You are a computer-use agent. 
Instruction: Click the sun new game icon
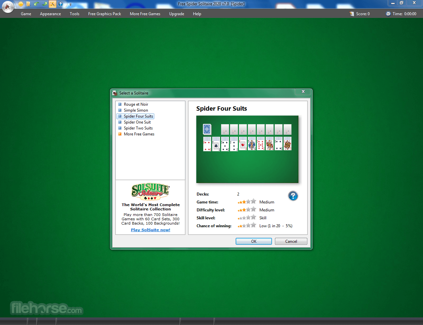[x=21, y=4]
